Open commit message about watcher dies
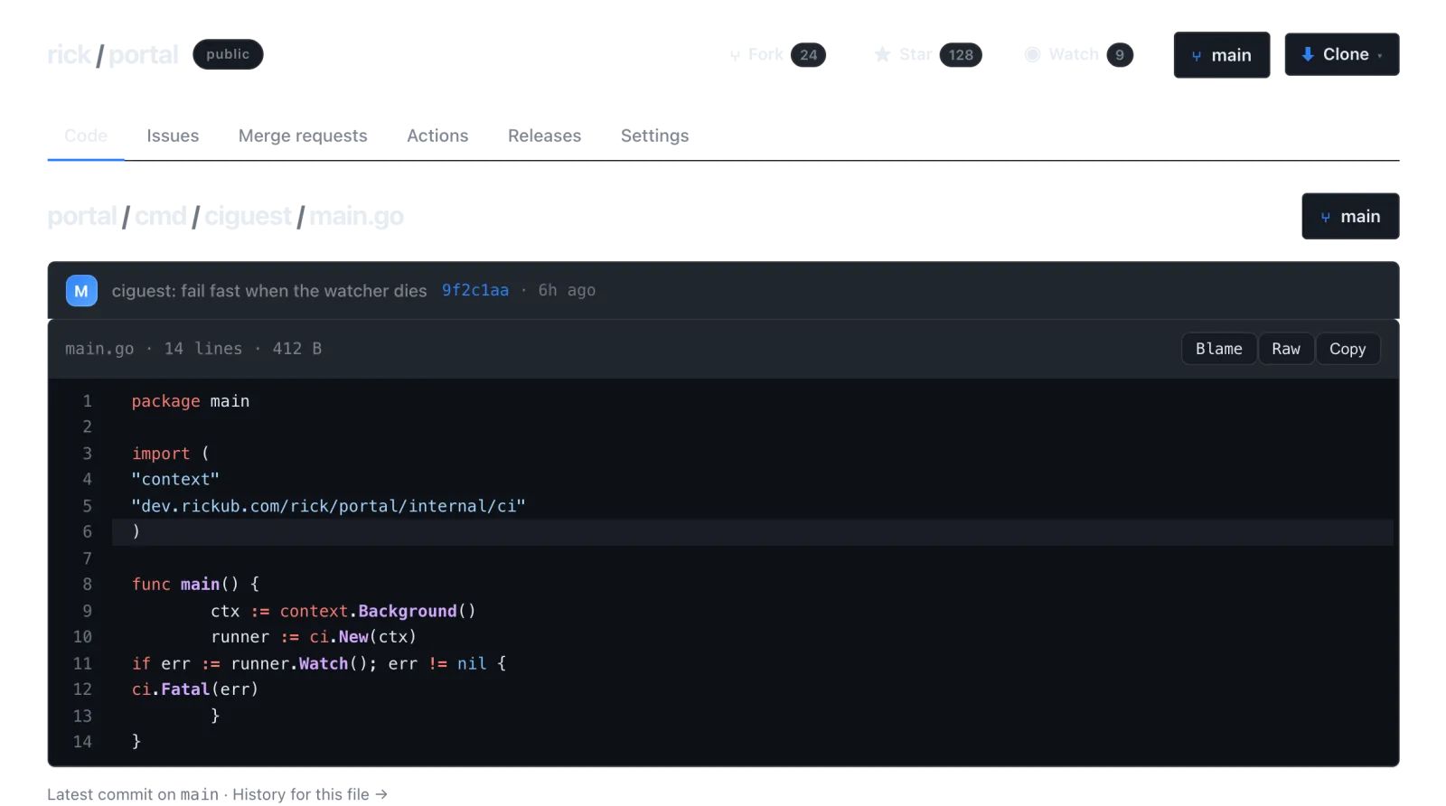The image size is (1446, 806). pyautogui.click(x=269, y=291)
